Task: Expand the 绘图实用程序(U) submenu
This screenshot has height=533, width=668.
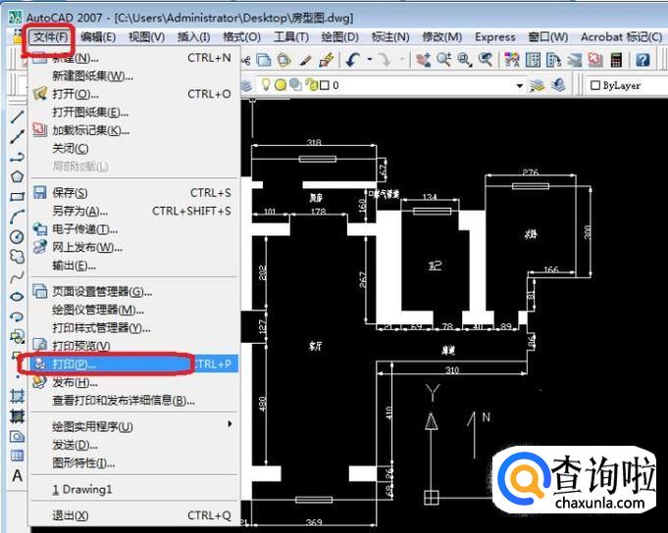Action: (x=132, y=426)
